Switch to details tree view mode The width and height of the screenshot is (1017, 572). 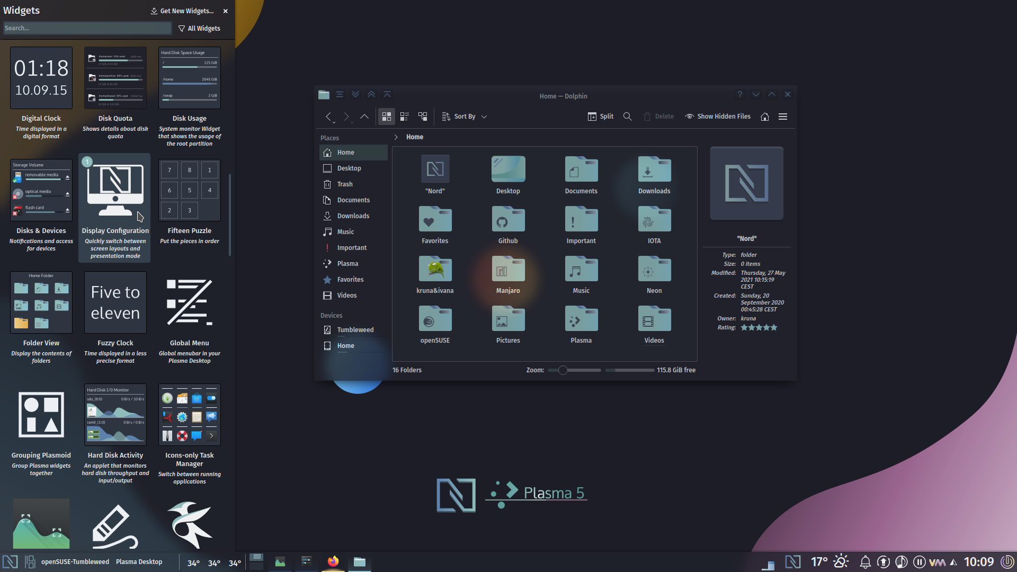point(423,117)
